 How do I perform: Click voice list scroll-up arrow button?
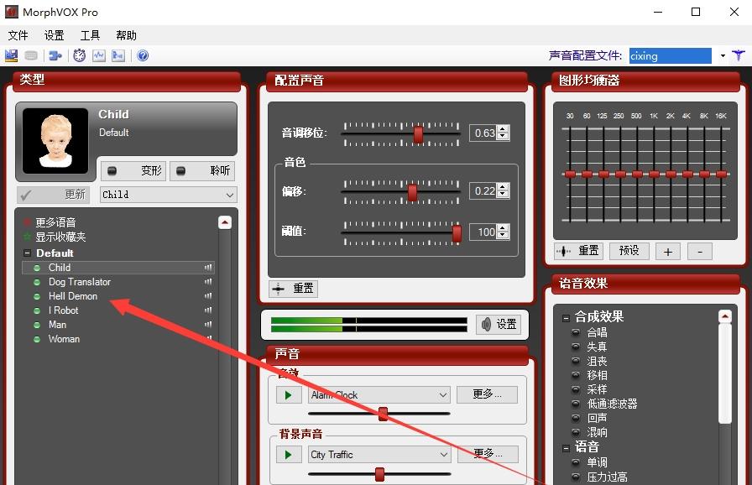pyautogui.click(x=225, y=222)
